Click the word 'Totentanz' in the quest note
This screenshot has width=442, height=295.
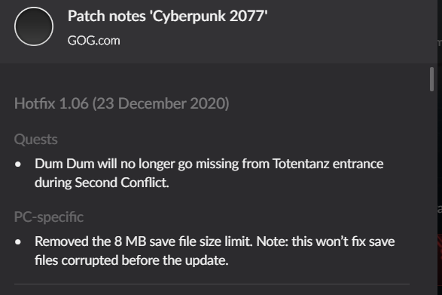(x=300, y=164)
